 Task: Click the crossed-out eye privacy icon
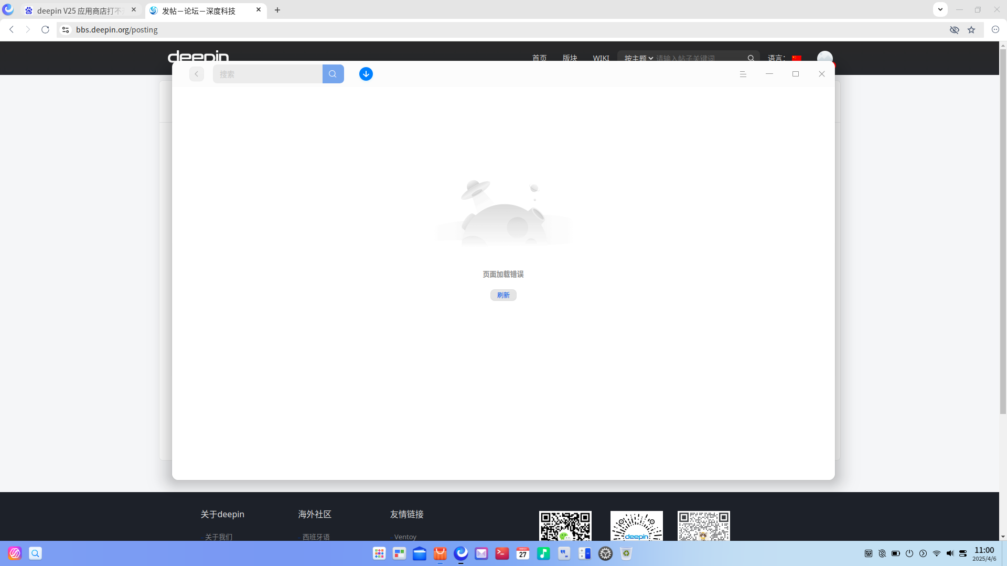click(955, 30)
